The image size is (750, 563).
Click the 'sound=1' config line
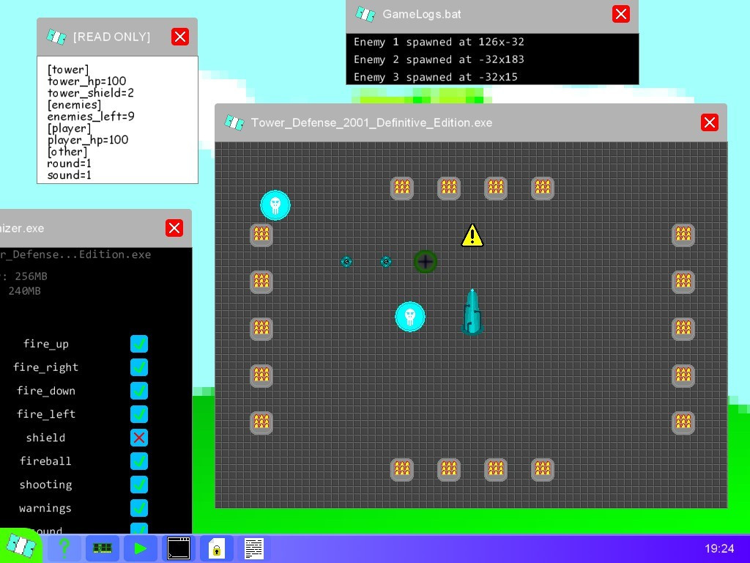pyautogui.click(x=69, y=175)
